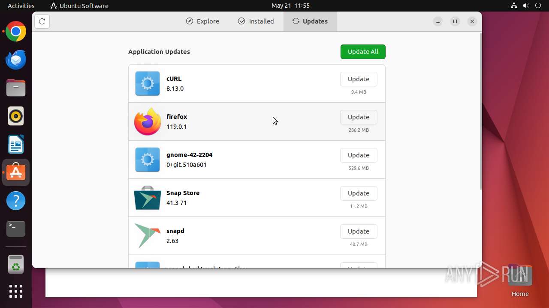The width and height of the screenshot is (549, 308).
Task: Click firefox version 119.0.1 text
Action: (x=177, y=127)
